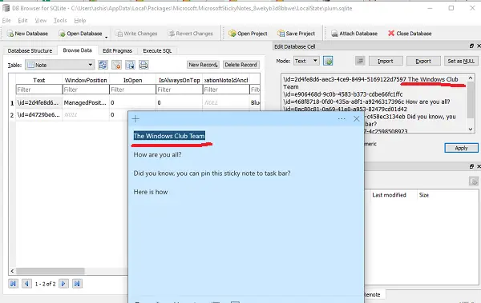Viewport: 481px width, 303px height.
Task: Select the ManagedPosit... cell in row 1
Action: point(86,103)
